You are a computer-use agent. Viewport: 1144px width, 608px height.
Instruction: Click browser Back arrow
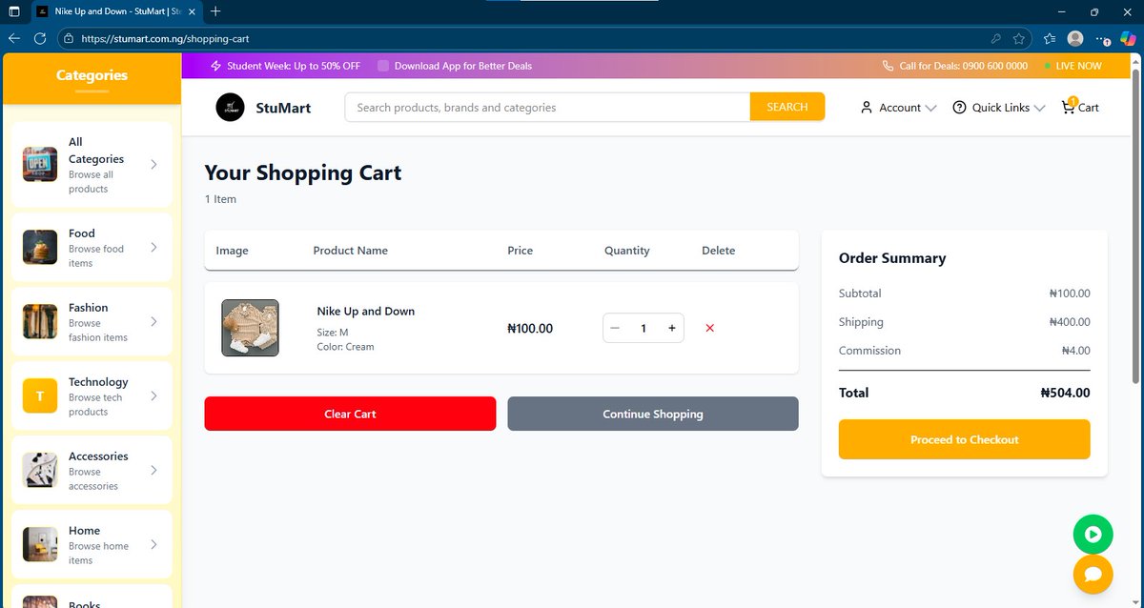(14, 38)
